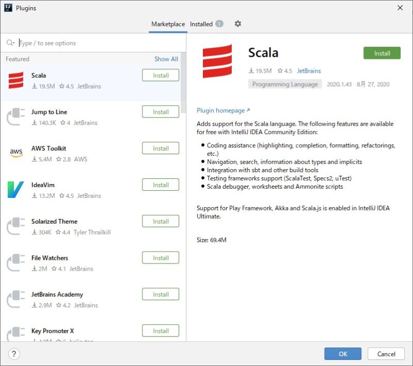Image resolution: width=413 pixels, height=366 pixels.
Task: Click the Scala plugin name in the list
Action: 39,75
